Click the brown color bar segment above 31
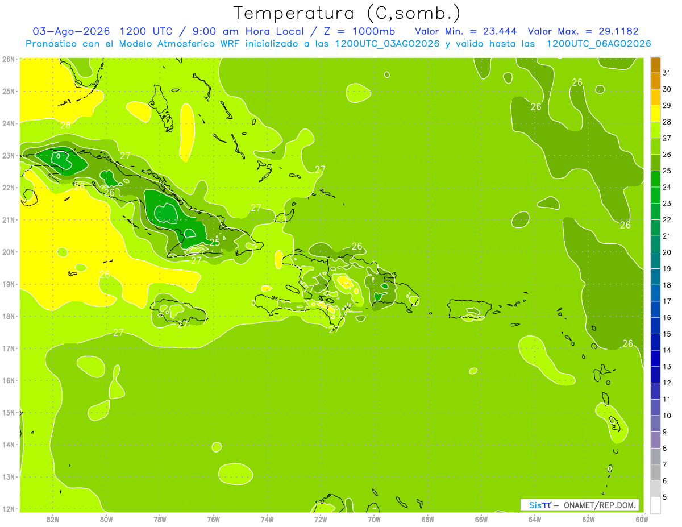 pyautogui.click(x=655, y=65)
